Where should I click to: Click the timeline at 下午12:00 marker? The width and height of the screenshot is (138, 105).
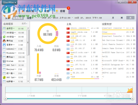(82, 96)
